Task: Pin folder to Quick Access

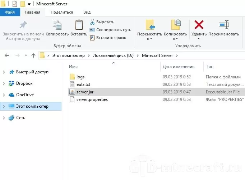Action: click(x=23, y=25)
